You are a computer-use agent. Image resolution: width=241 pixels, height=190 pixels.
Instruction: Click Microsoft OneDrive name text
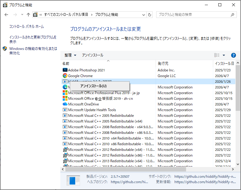pos(83,104)
